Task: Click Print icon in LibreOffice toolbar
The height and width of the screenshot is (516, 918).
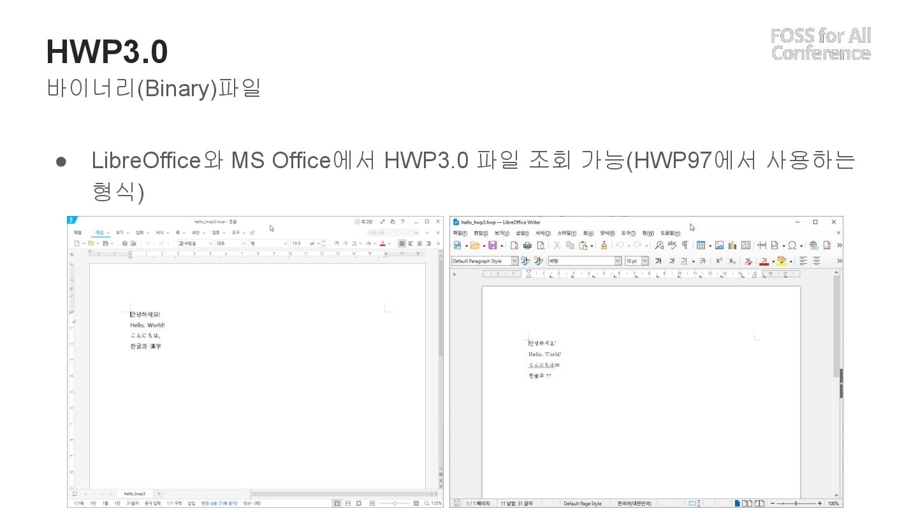Action: point(527,245)
